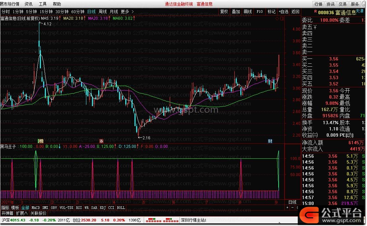The image size is (367, 226).
Task: Switch to 周线 weekly chart
Action: 103,12
